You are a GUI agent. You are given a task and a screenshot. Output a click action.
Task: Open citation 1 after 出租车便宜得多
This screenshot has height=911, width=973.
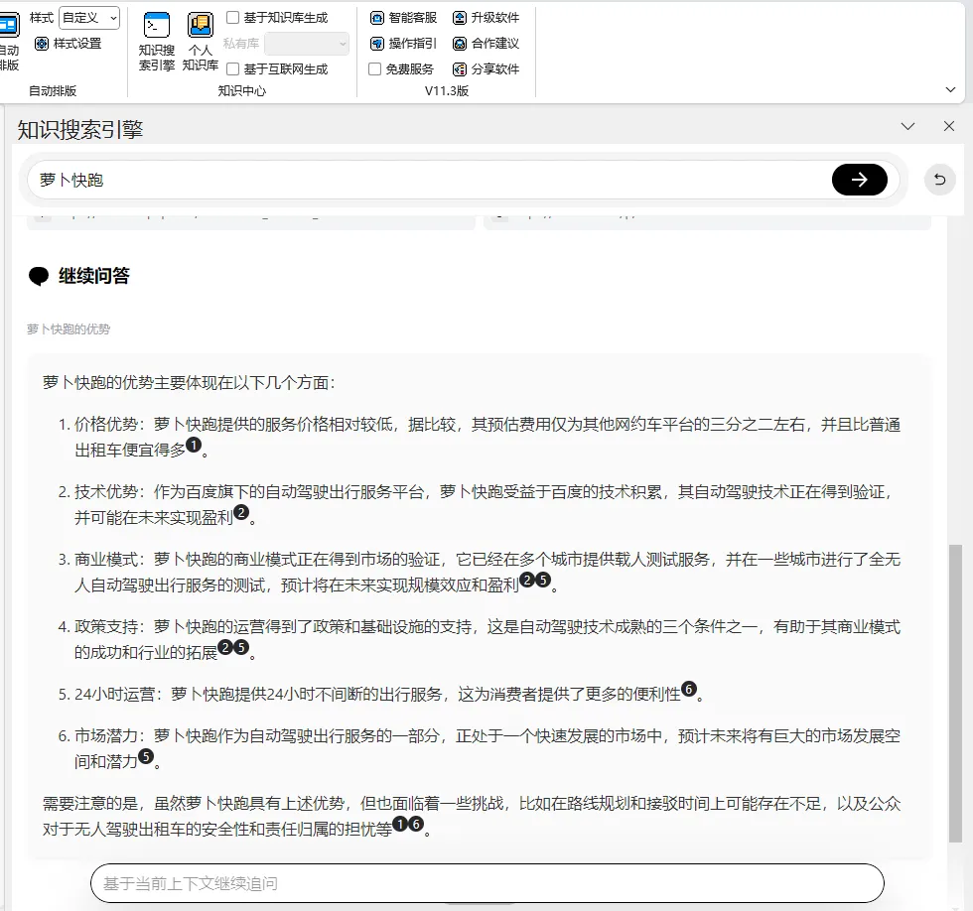(194, 445)
